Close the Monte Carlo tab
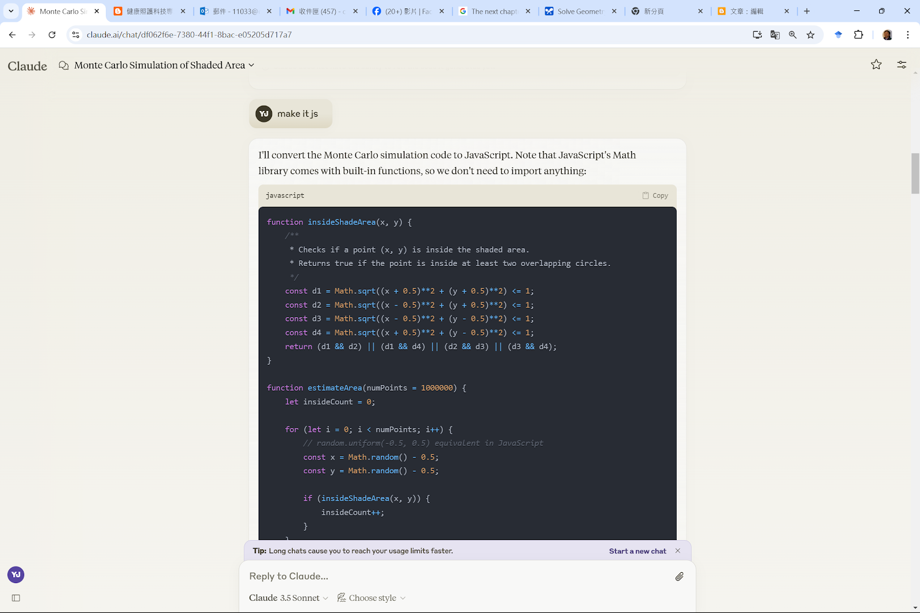This screenshot has height=613, width=920. point(97,11)
